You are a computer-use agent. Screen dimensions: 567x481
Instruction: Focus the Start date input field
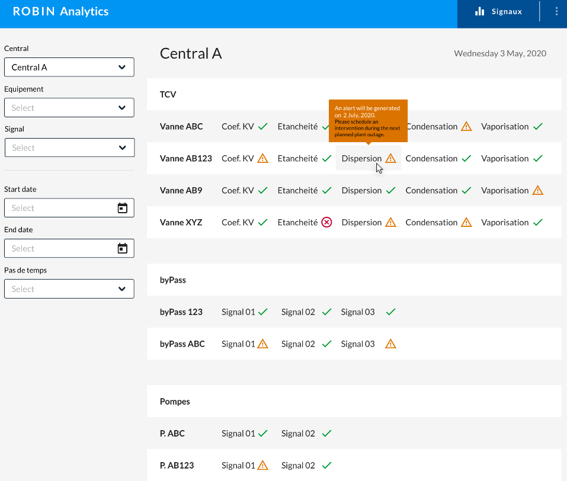pos(69,208)
